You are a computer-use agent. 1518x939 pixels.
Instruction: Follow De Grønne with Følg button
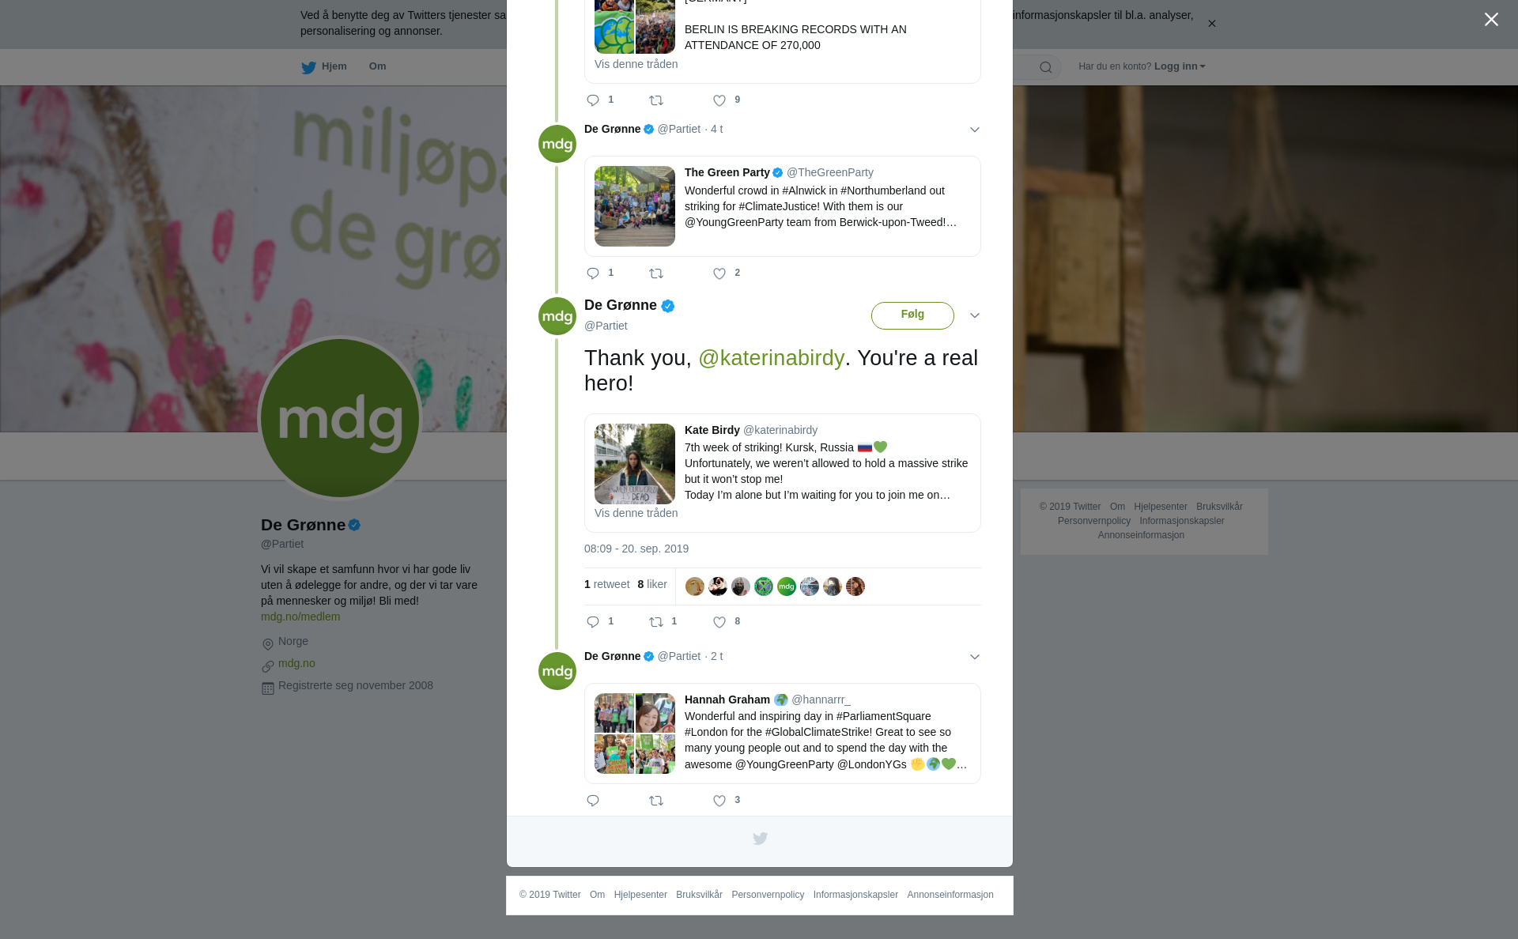coord(912,315)
